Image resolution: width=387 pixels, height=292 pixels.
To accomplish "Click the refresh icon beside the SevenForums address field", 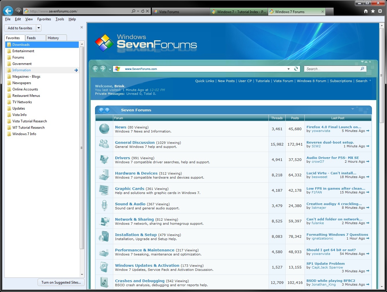I will [x=296, y=69].
